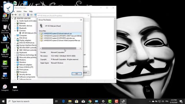Select the WdmCompanionFilter.sys driver file
Image resolution: width=185 pixels, height=104 pixels.
click(x=60, y=40)
